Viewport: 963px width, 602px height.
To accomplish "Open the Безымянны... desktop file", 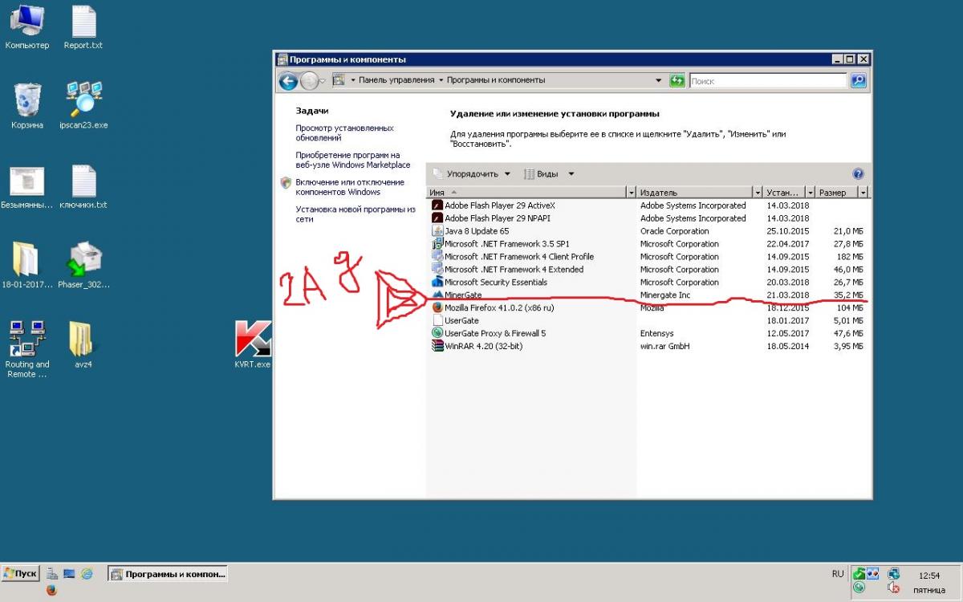I will point(27,187).
